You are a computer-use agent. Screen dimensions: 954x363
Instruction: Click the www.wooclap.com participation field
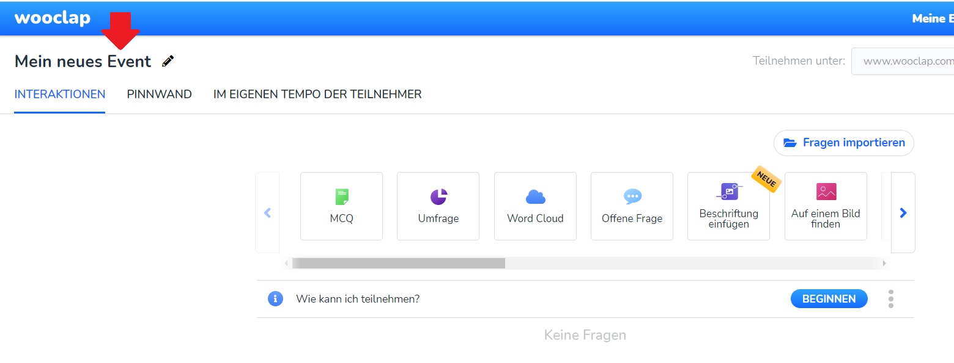[903, 61]
